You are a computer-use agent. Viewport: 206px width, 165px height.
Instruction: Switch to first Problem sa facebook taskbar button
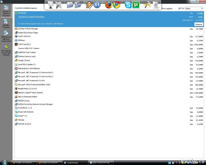(23, 163)
